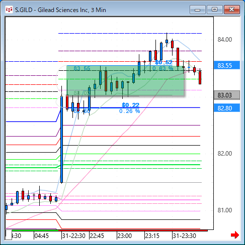Minimize the S.GILD chart window
The image size is (245, 245).
[x=198, y=10]
